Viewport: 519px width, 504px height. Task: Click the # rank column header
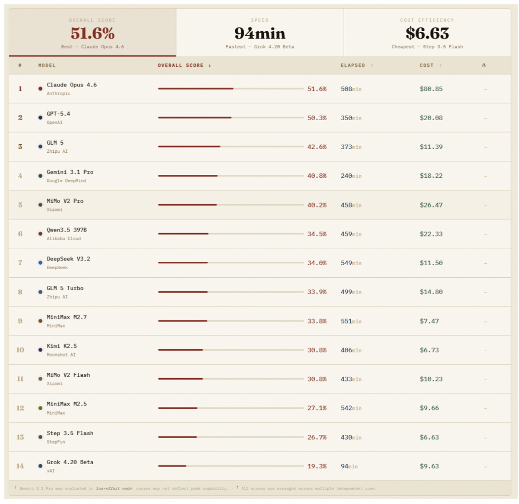[x=20, y=65]
